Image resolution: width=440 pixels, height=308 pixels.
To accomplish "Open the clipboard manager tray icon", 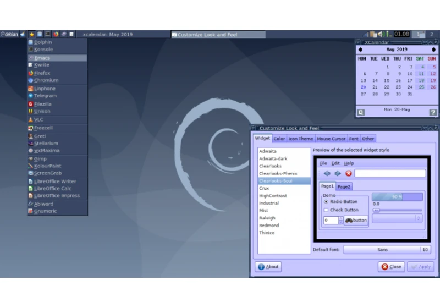I will tap(373, 34).
